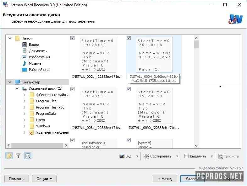Click the file list scroll down arrow
The image size is (247, 186).
click(x=196, y=146)
